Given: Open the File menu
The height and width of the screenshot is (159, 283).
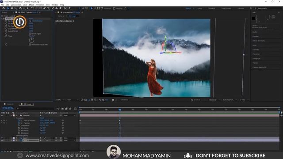Looking at the screenshot, I should point(2,5).
